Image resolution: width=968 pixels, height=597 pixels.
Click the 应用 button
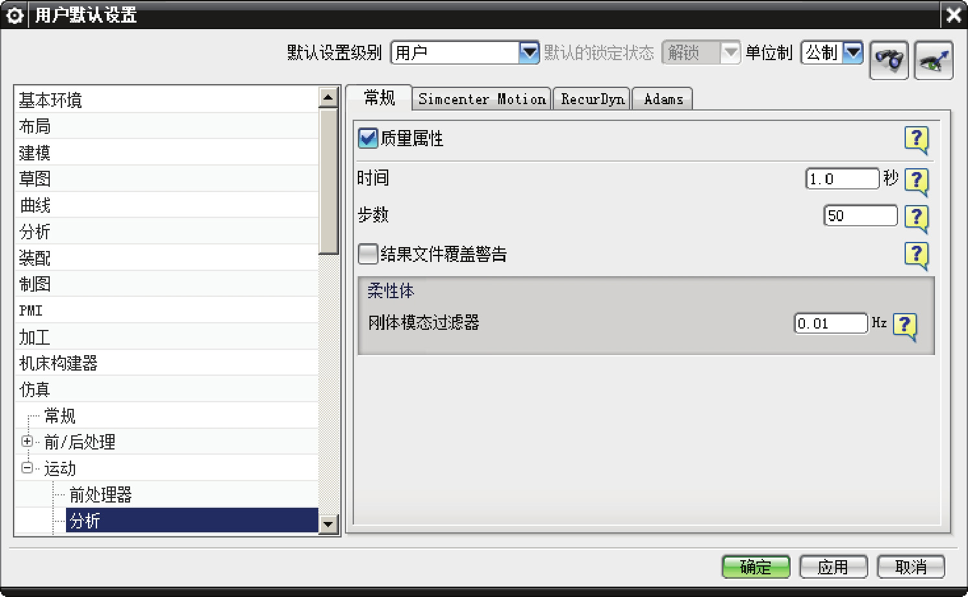coord(833,567)
